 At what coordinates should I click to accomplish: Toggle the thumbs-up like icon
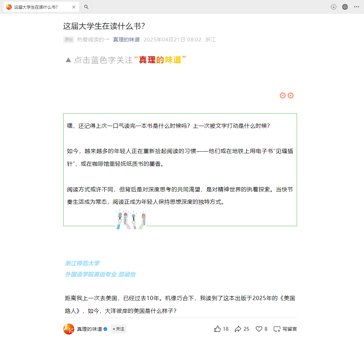[217, 329]
